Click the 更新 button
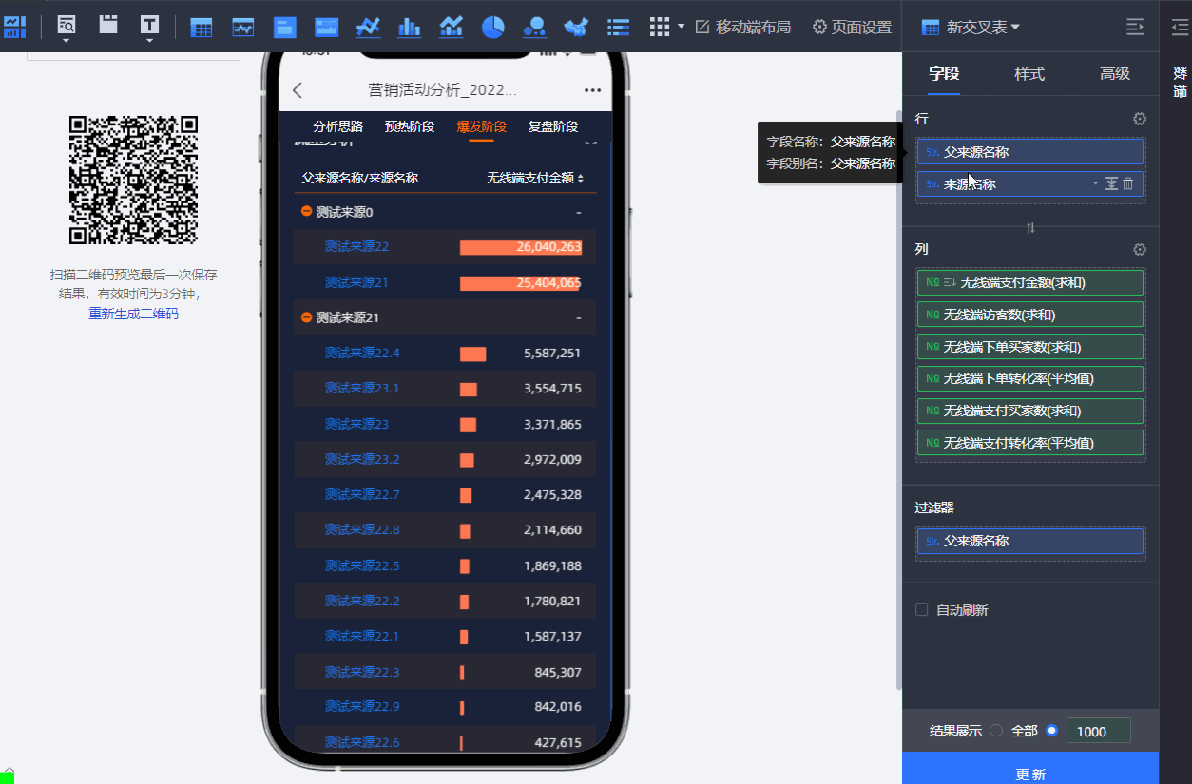This screenshot has height=784, width=1192. [1029, 774]
